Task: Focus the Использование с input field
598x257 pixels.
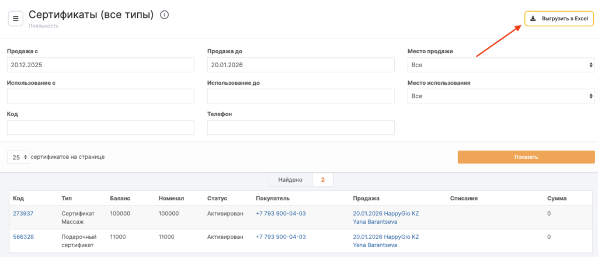Action: 100,96
